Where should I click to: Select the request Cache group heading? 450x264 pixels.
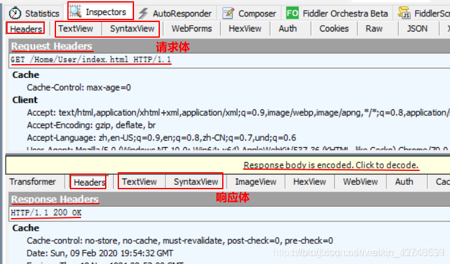pos(26,75)
